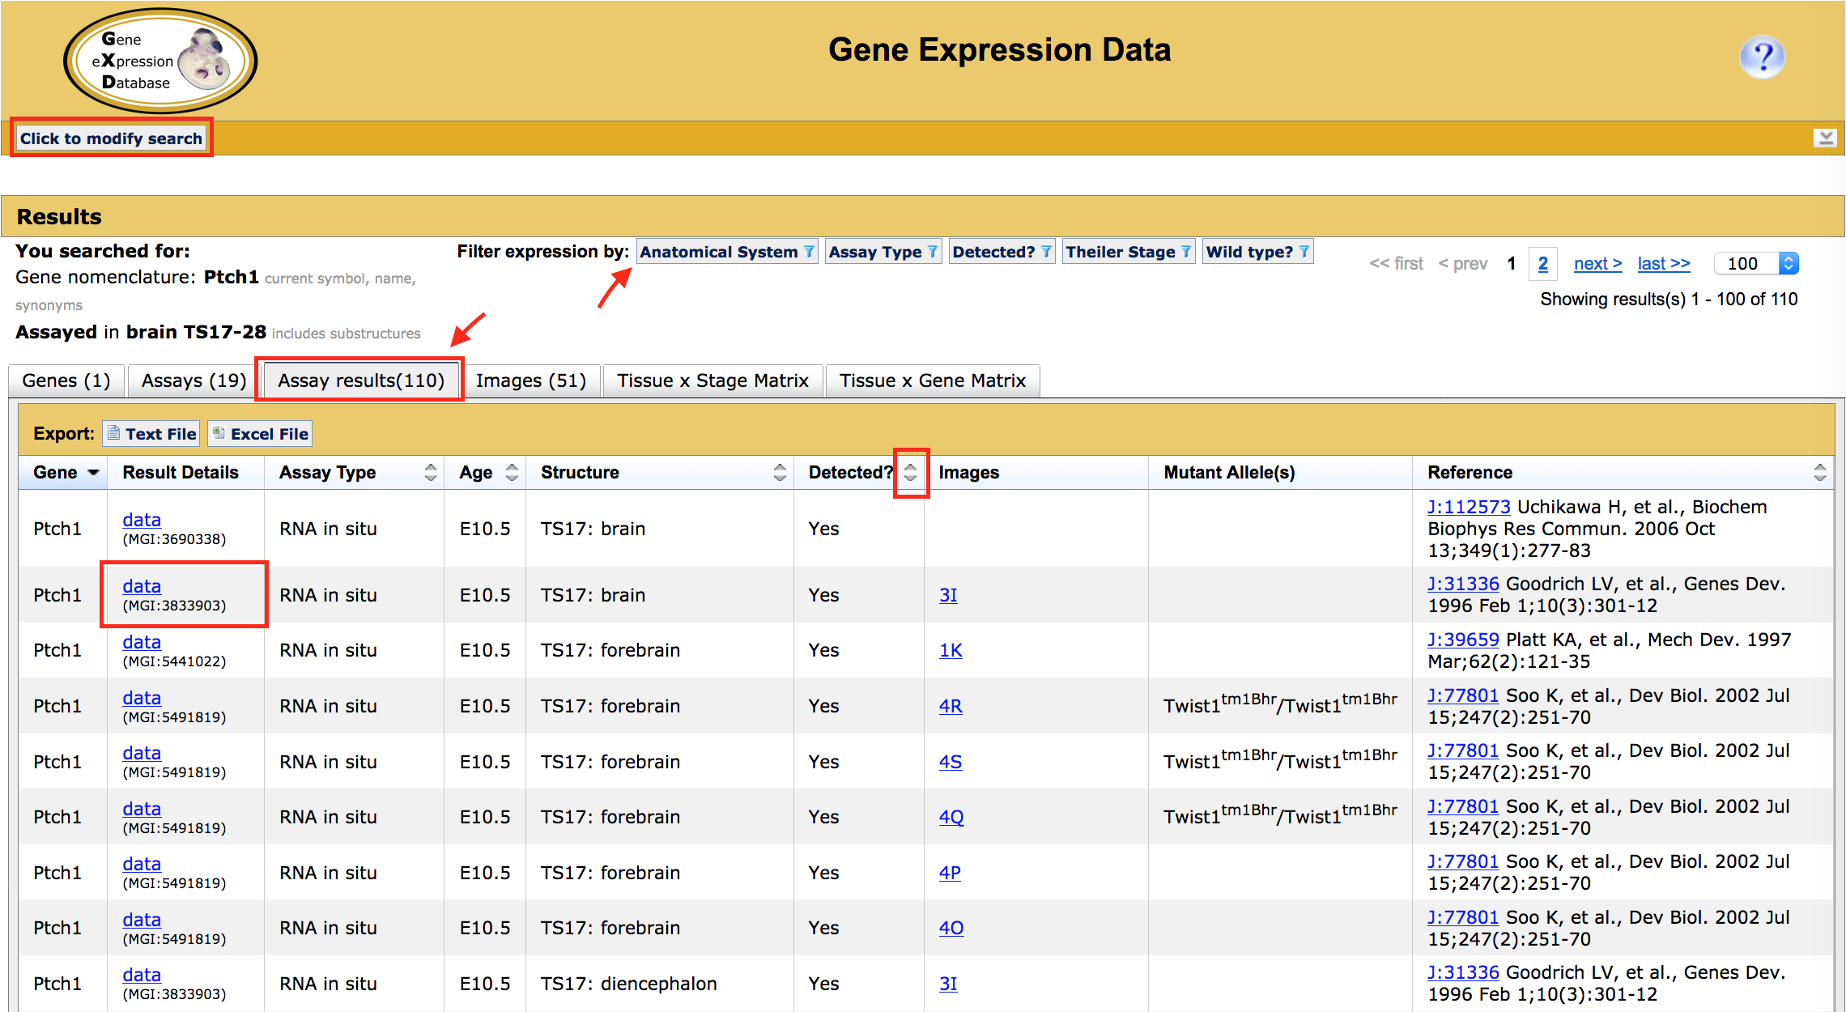Open image link 4O
The height and width of the screenshot is (1012, 1846).
point(951,928)
